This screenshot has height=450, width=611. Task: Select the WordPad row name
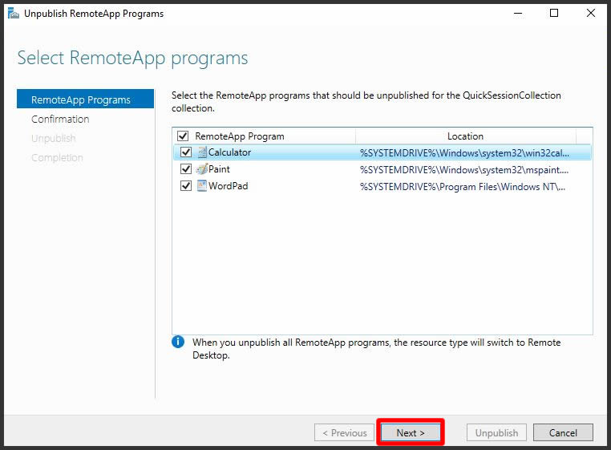(x=229, y=185)
